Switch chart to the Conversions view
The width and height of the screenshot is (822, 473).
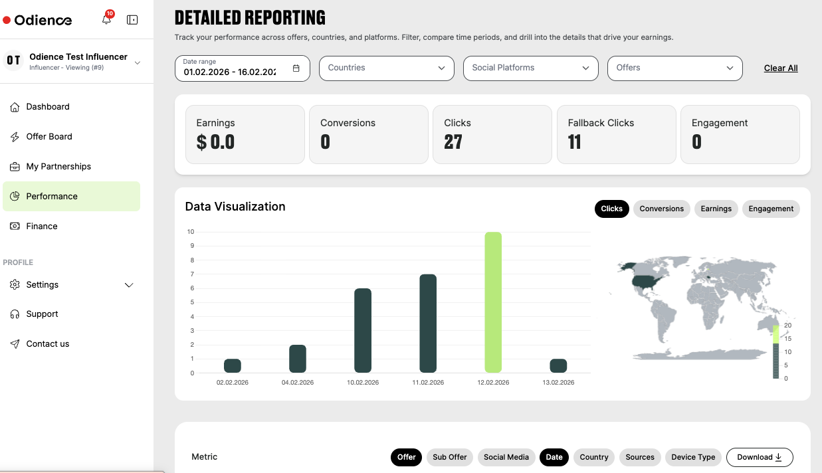[661, 209]
